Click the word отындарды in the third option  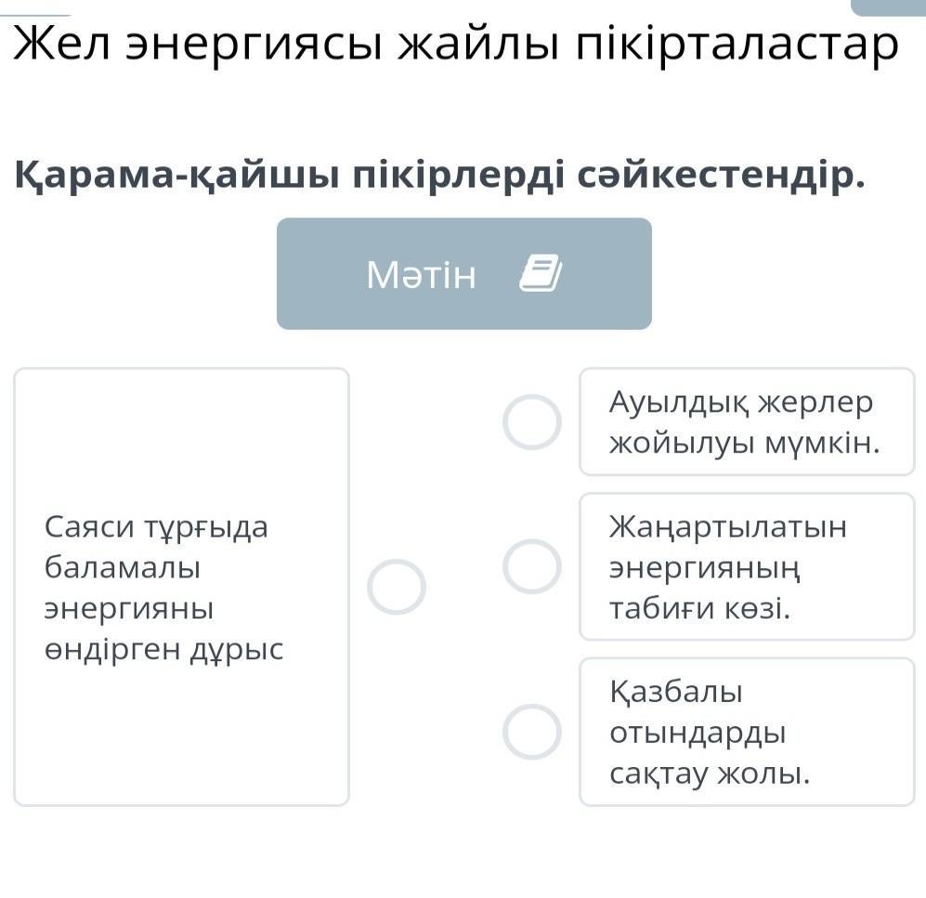[x=698, y=734]
